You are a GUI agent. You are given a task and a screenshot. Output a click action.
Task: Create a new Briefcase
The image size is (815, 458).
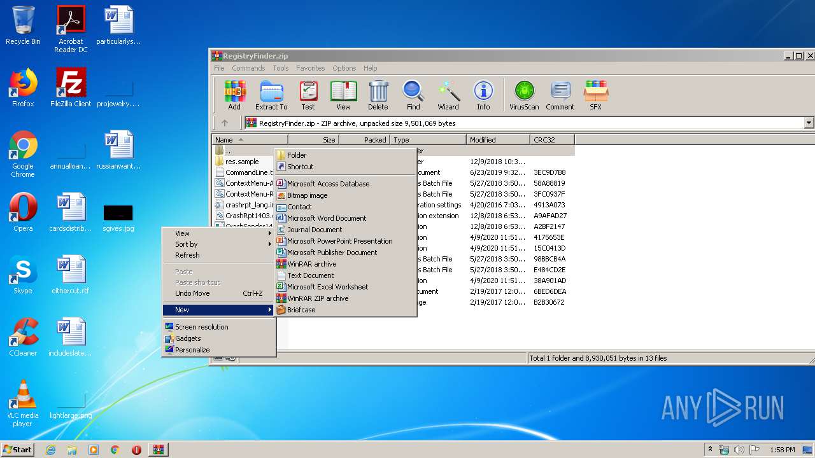(345, 310)
